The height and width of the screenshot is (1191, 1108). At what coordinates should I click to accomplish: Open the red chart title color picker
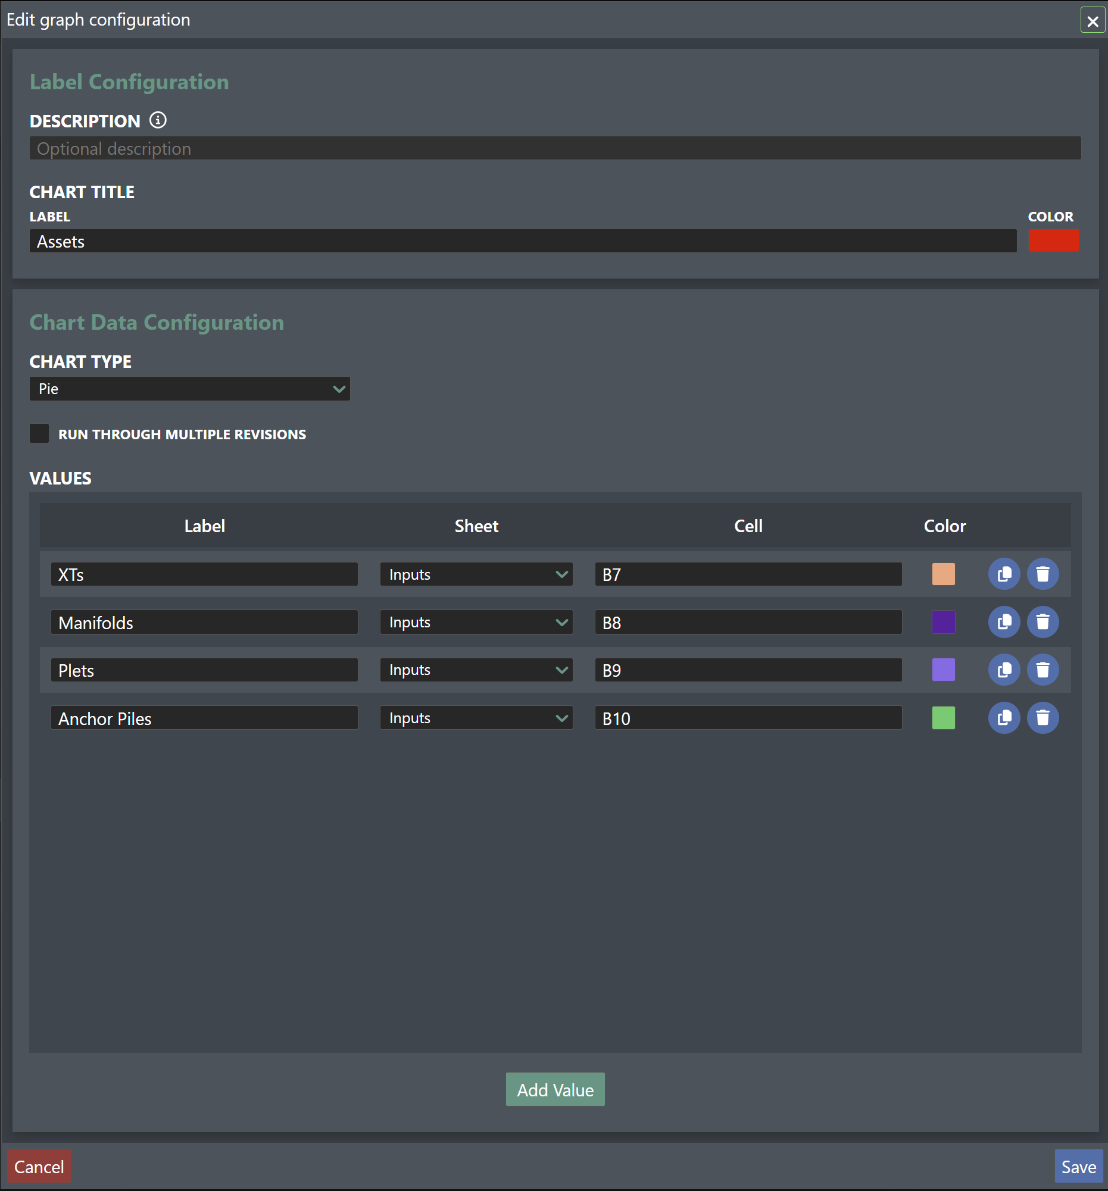[x=1053, y=241]
